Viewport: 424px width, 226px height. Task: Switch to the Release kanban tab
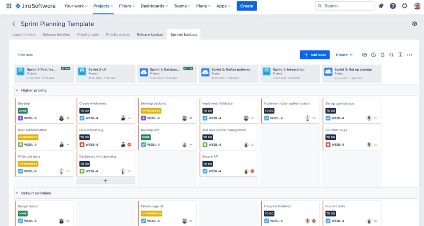tap(150, 35)
